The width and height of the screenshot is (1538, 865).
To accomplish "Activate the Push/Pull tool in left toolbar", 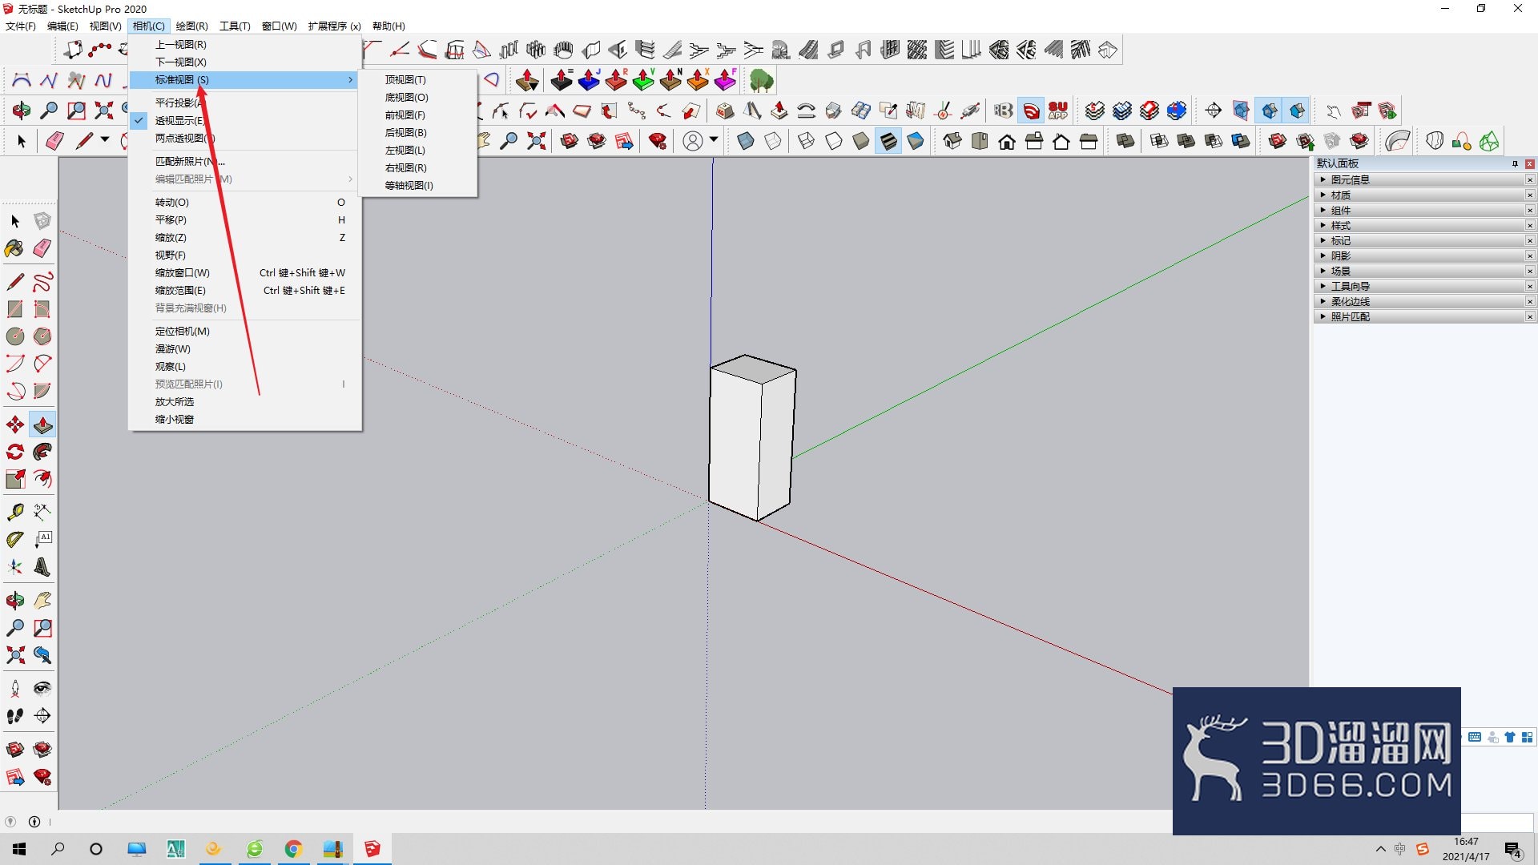I will coord(42,424).
